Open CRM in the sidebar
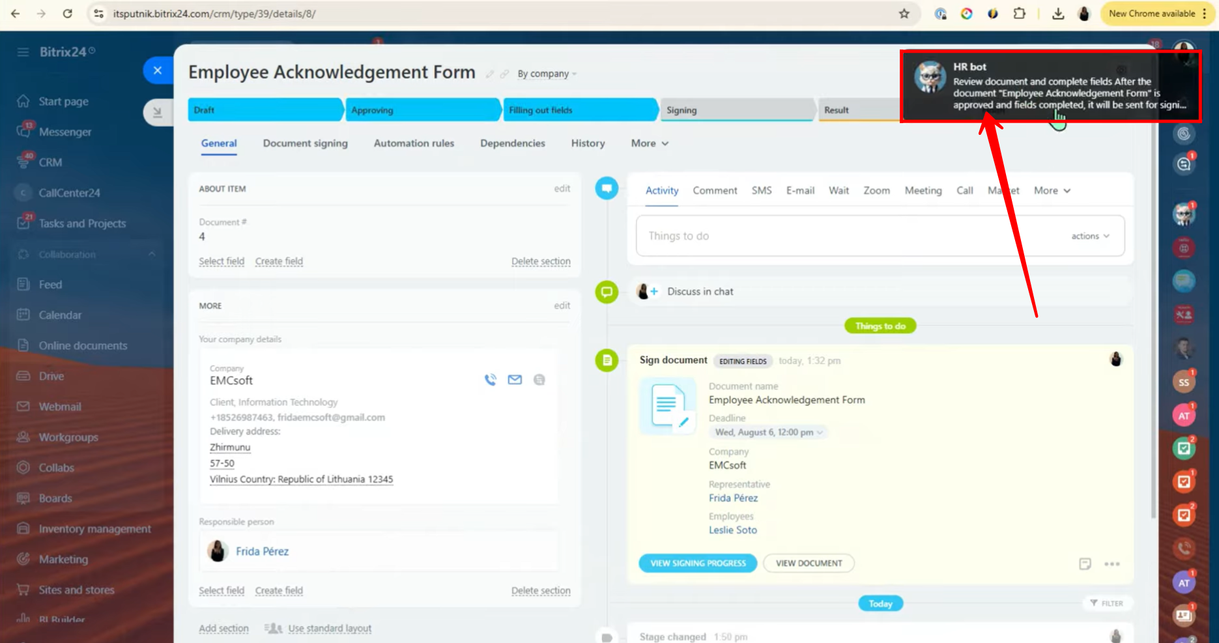The image size is (1219, 643). point(50,162)
